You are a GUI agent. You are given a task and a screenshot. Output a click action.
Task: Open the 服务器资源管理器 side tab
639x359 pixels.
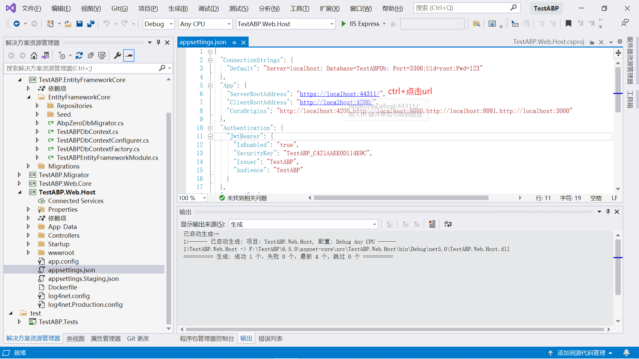click(630, 60)
